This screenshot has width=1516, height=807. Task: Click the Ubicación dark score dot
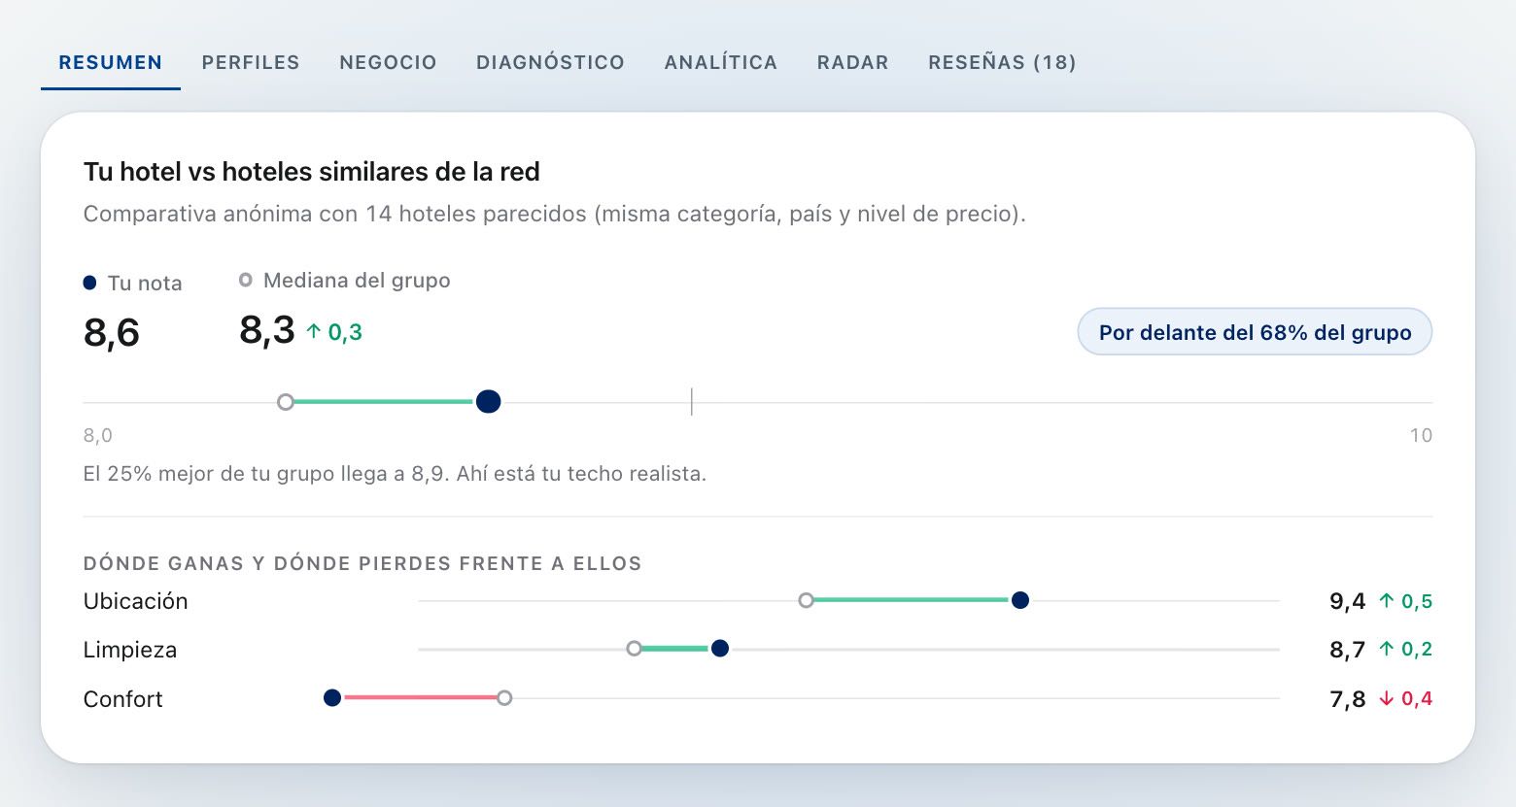tap(1020, 600)
